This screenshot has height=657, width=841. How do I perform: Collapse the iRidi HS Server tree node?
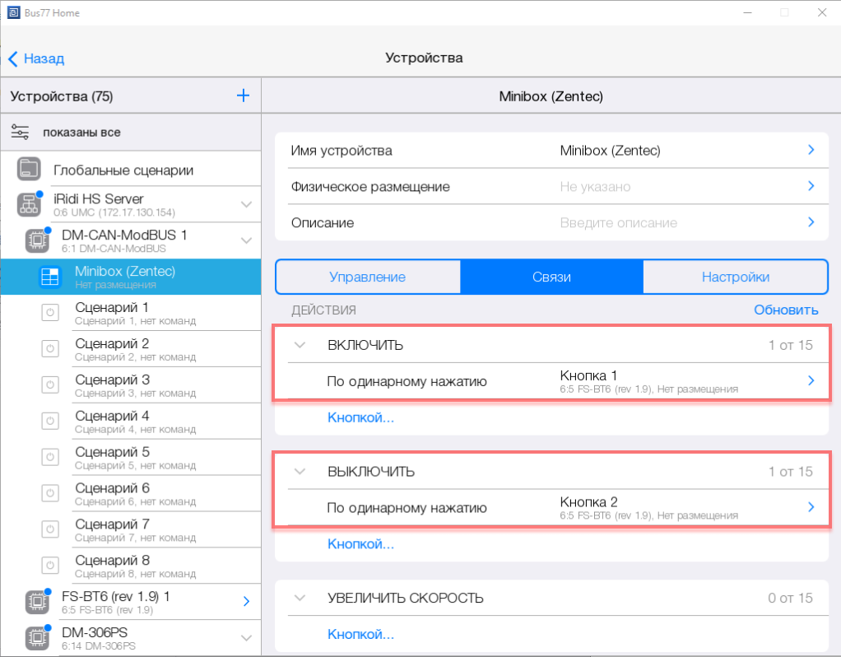point(246,204)
